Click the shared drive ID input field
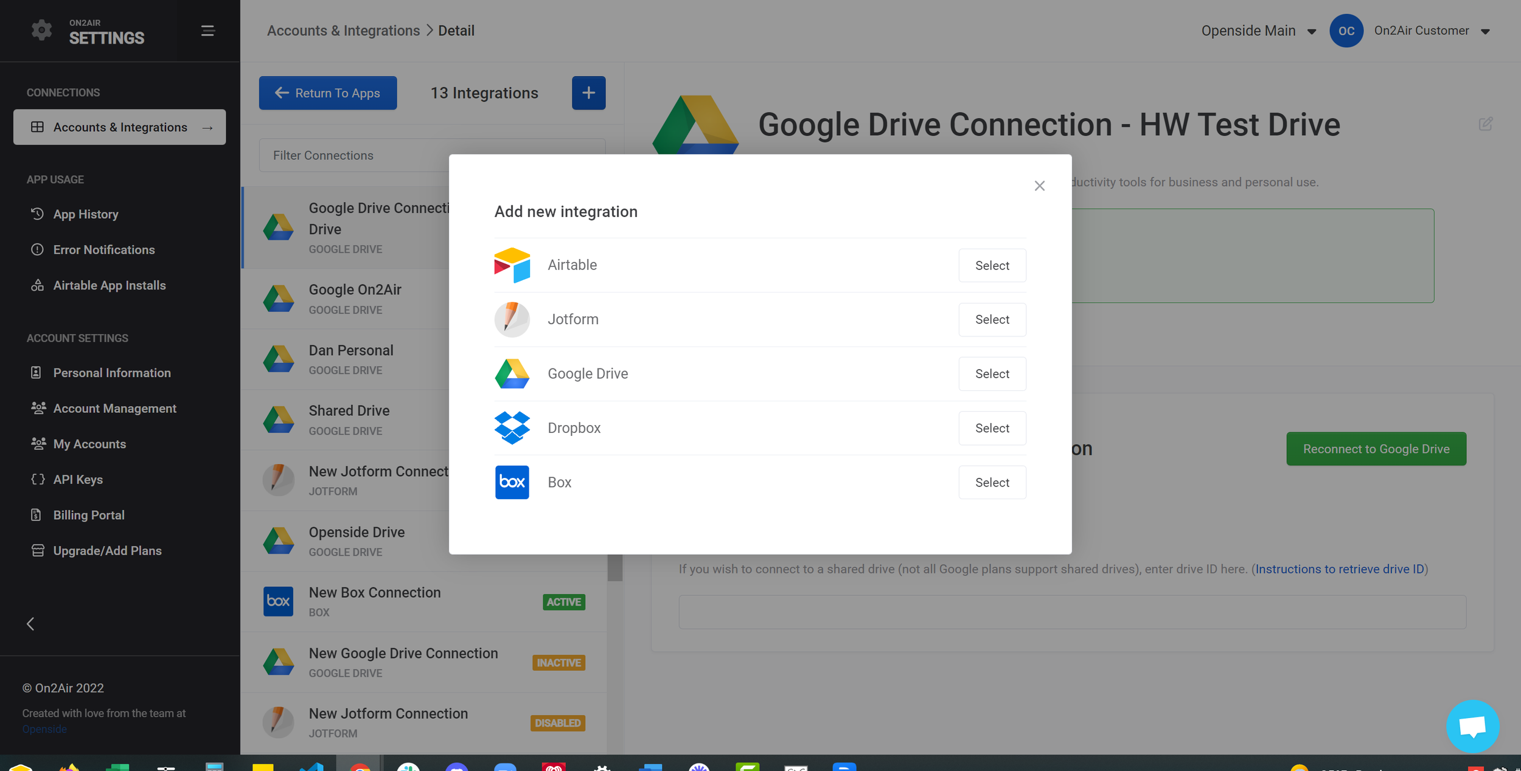Image resolution: width=1521 pixels, height=771 pixels. 1071,612
